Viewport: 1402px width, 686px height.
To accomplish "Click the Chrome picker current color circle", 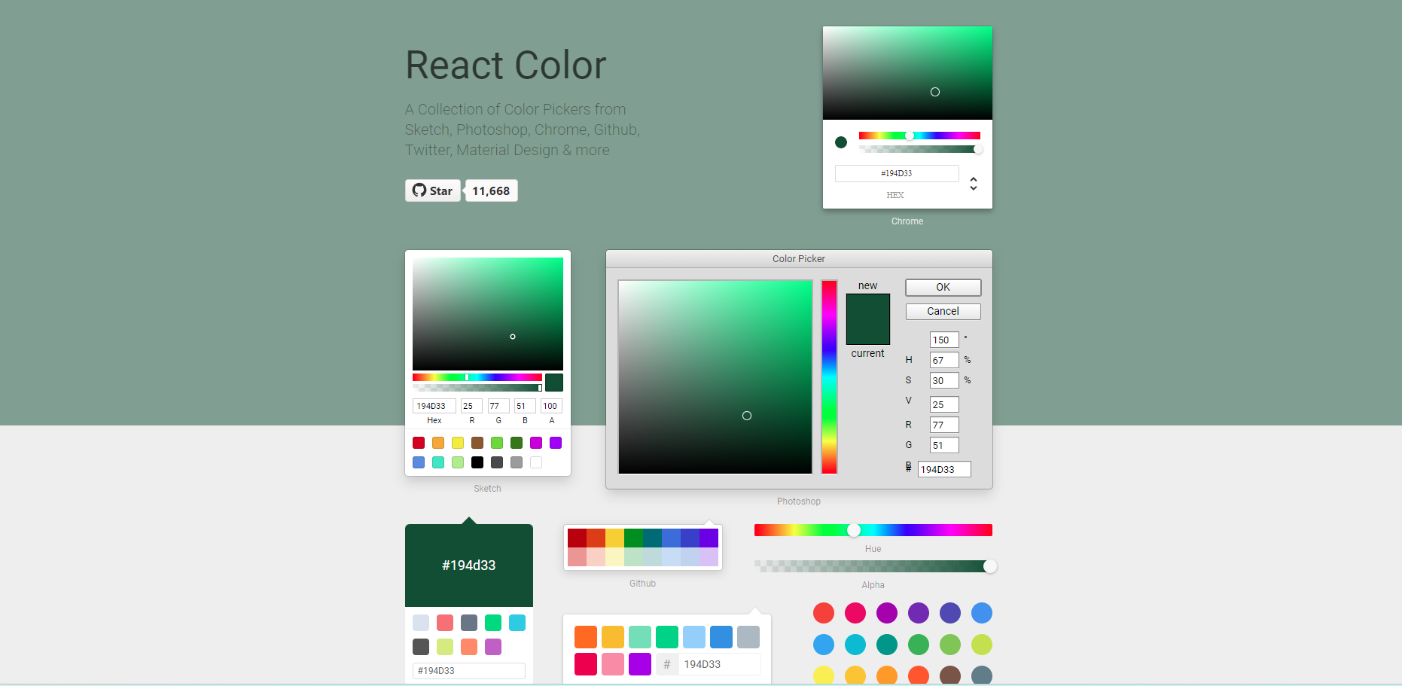I will coord(841,142).
